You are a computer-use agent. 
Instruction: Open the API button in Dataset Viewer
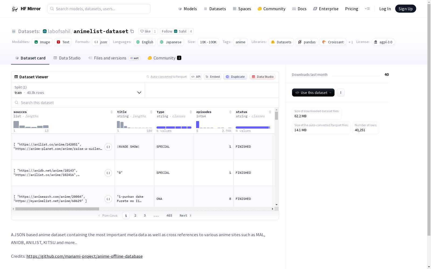[196, 77]
